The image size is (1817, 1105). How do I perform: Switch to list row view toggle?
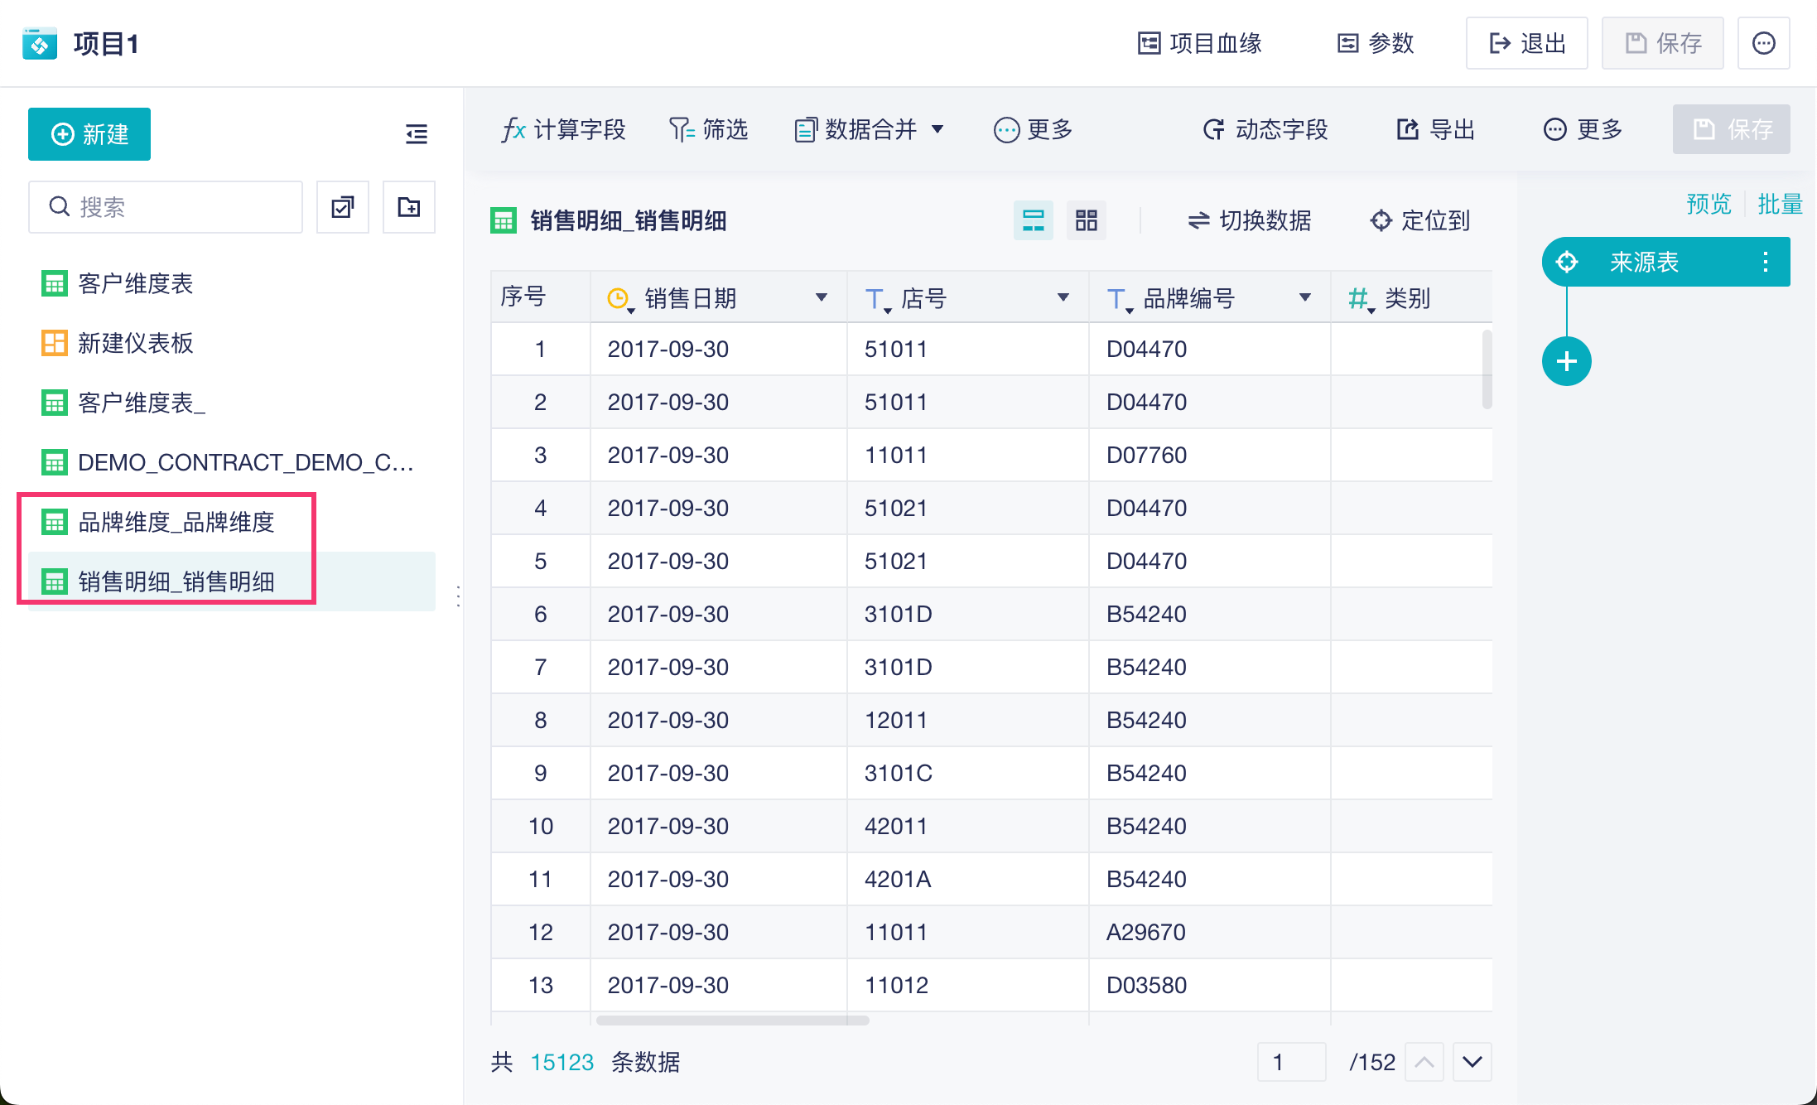(1033, 220)
